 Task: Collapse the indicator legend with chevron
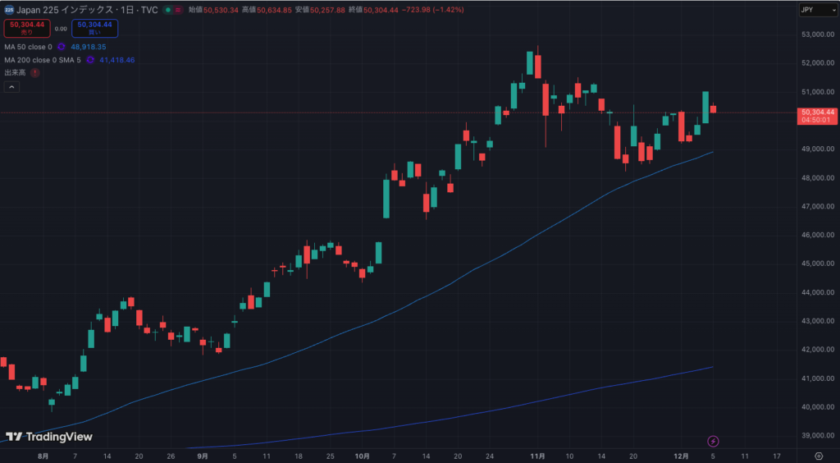[12, 87]
